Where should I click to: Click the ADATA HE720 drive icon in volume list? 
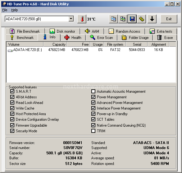point(10,50)
